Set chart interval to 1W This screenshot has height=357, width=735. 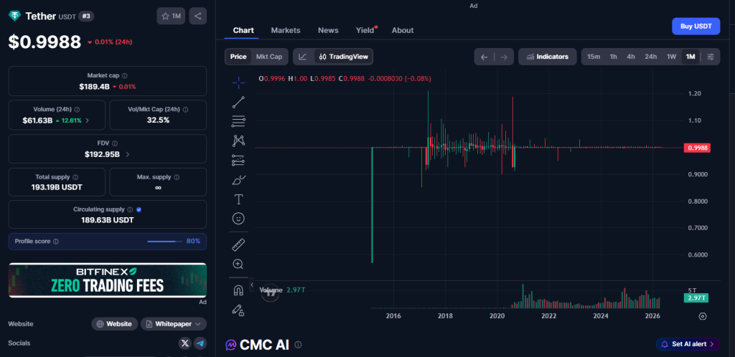click(672, 57)
